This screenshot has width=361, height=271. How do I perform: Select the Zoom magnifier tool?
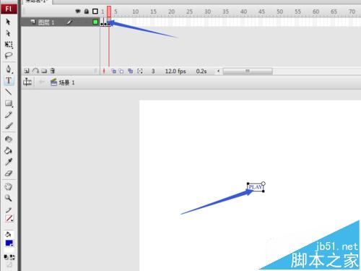pyautogui.click(x=9, y=198)
